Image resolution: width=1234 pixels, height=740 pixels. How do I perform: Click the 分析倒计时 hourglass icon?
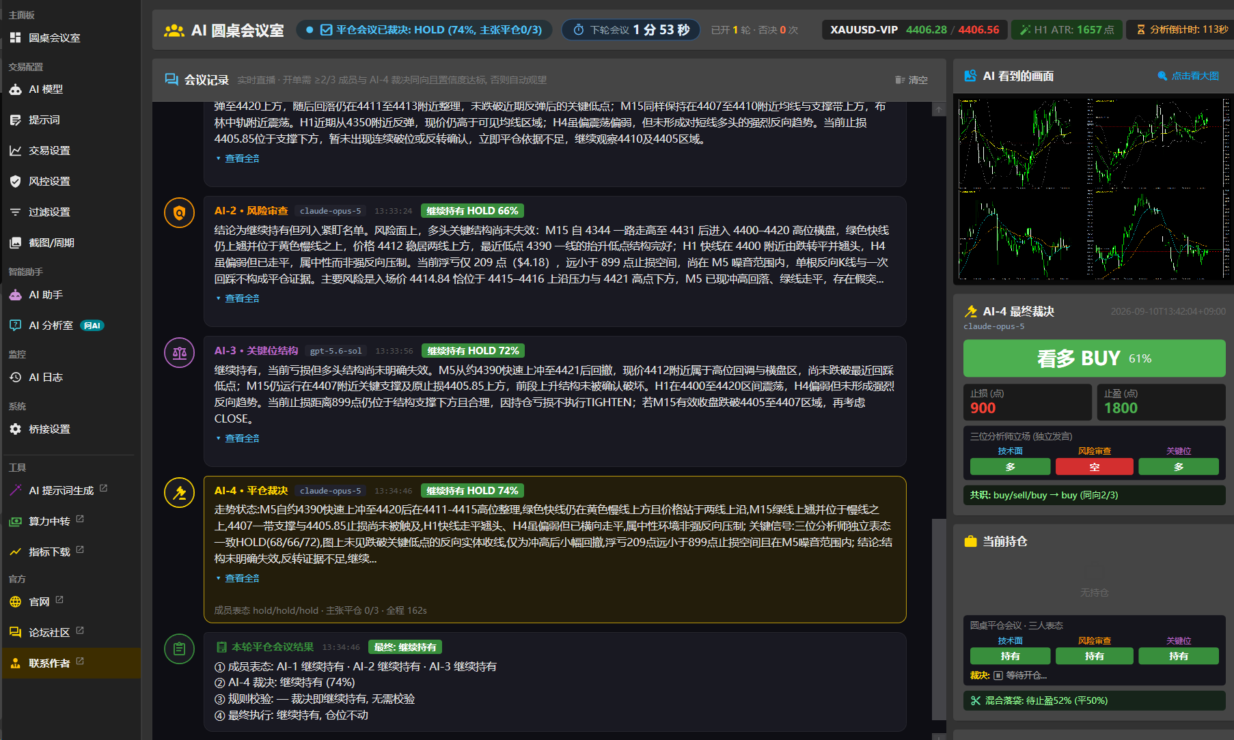(1140, 29)
